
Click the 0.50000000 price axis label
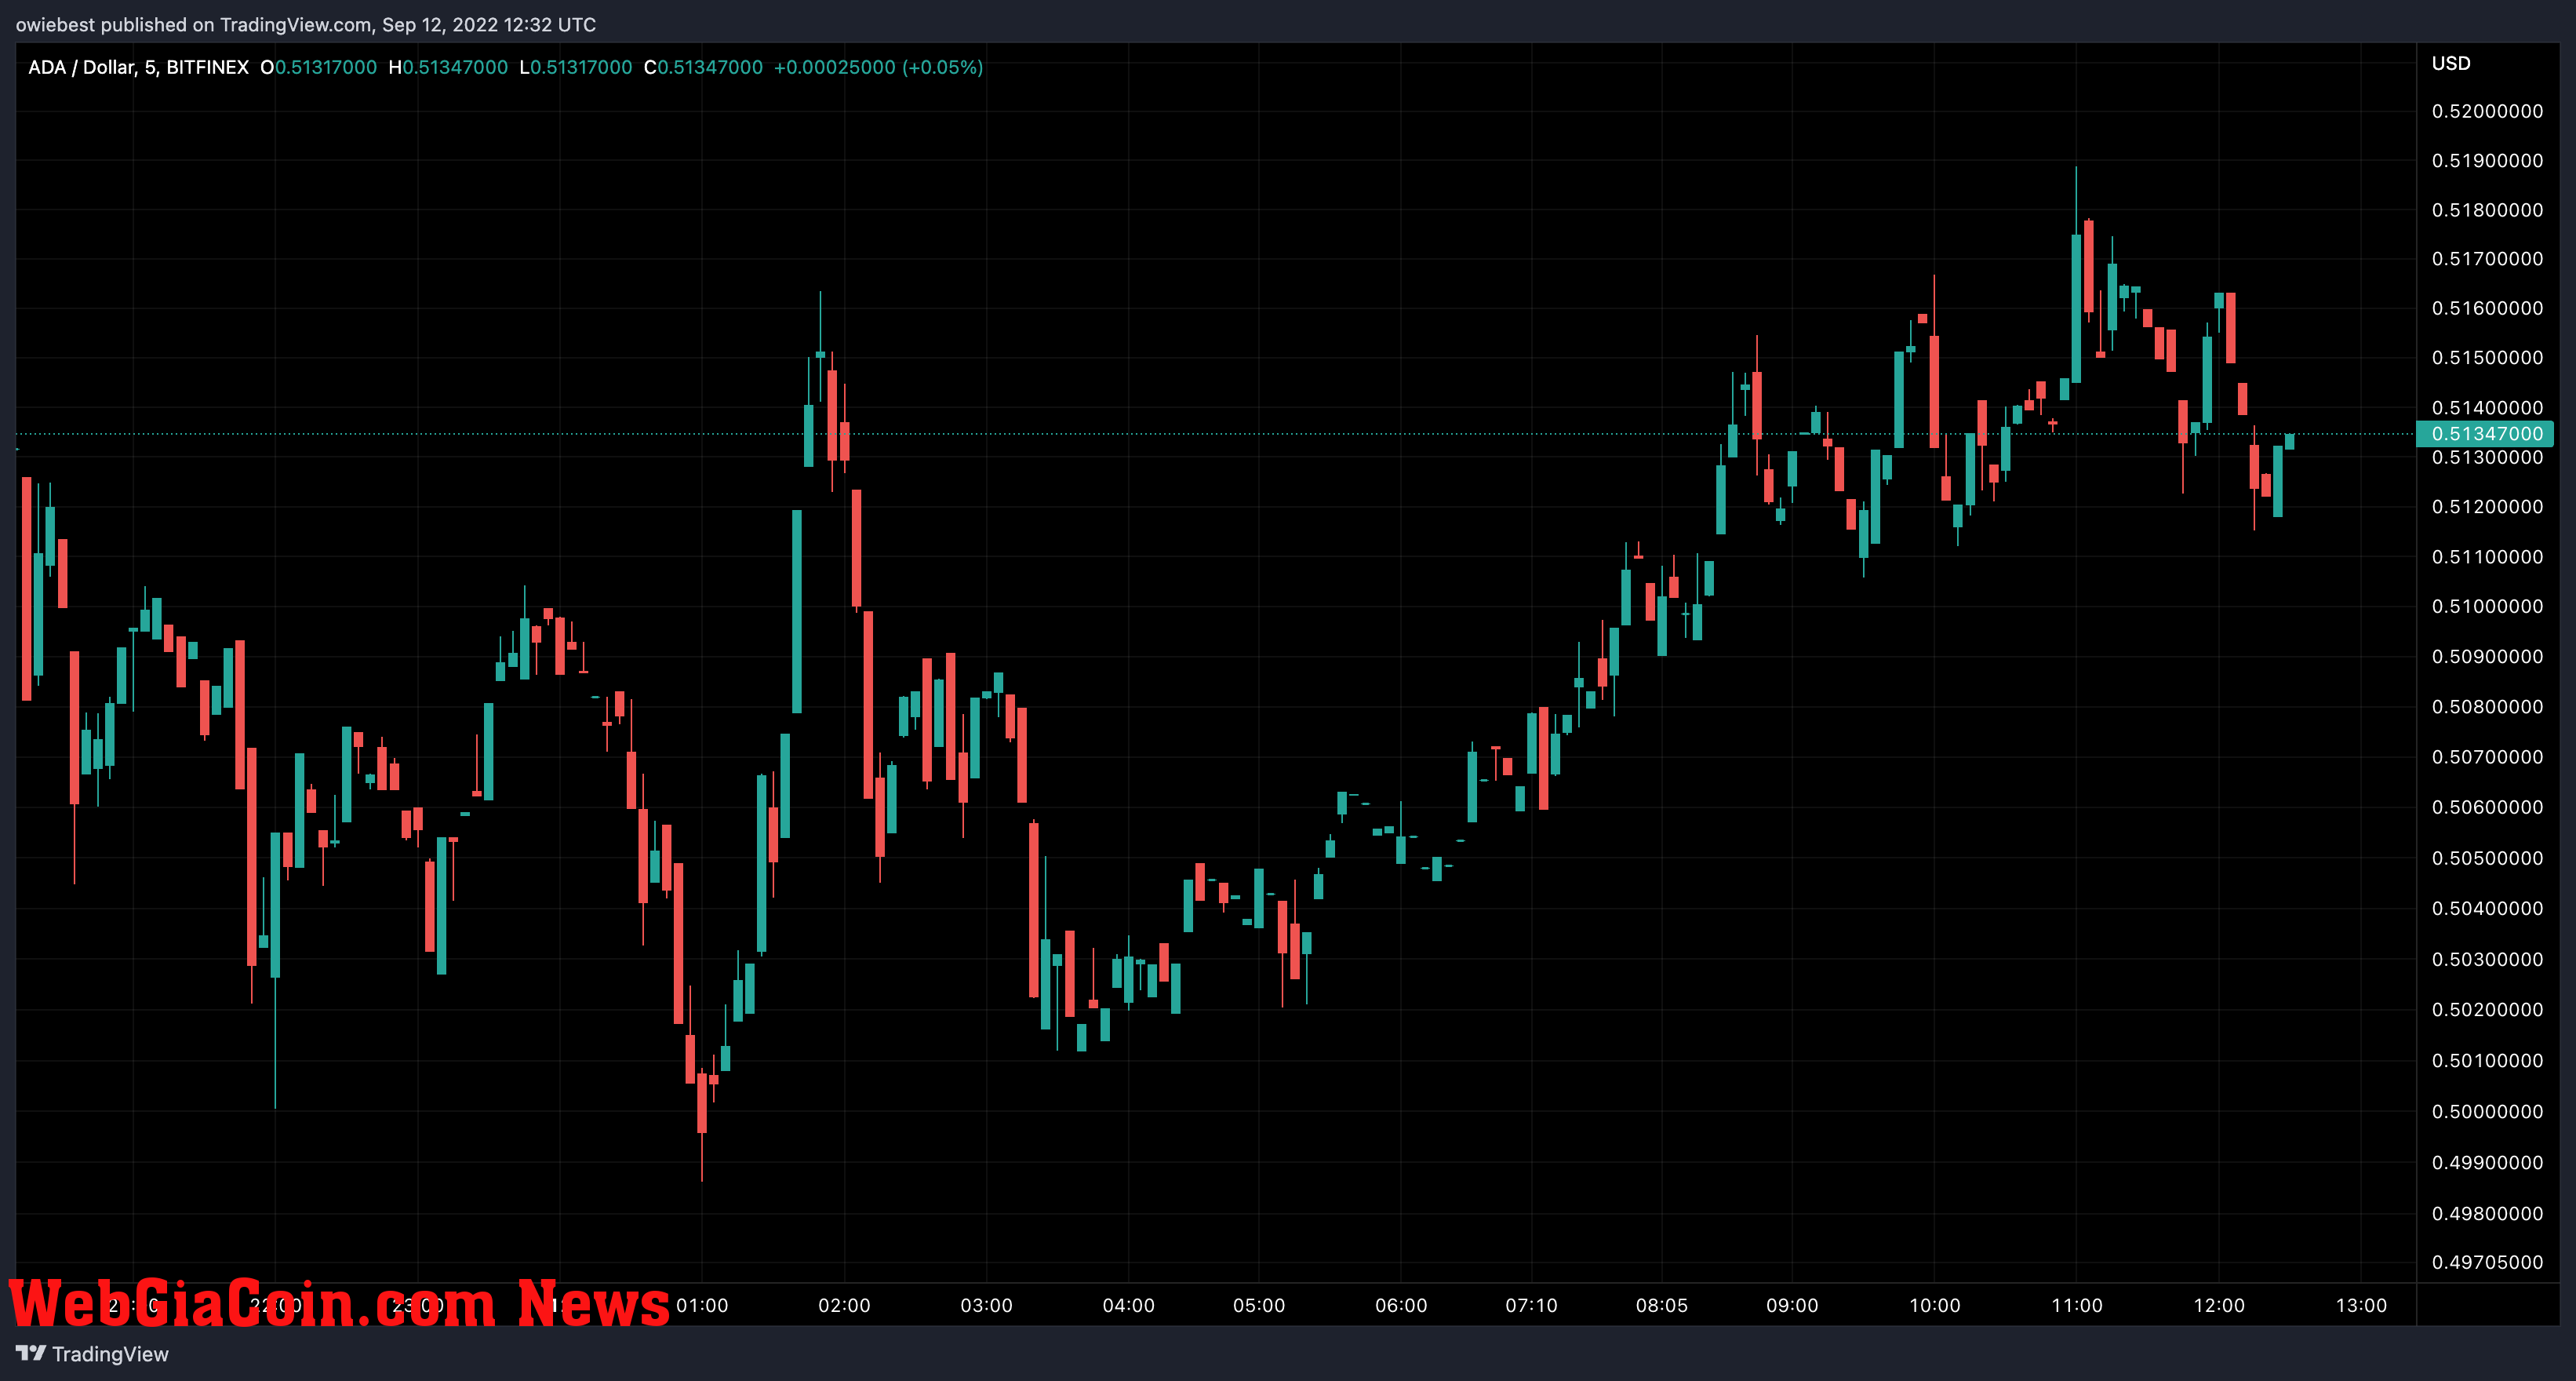click(x=2487, y=1112)
